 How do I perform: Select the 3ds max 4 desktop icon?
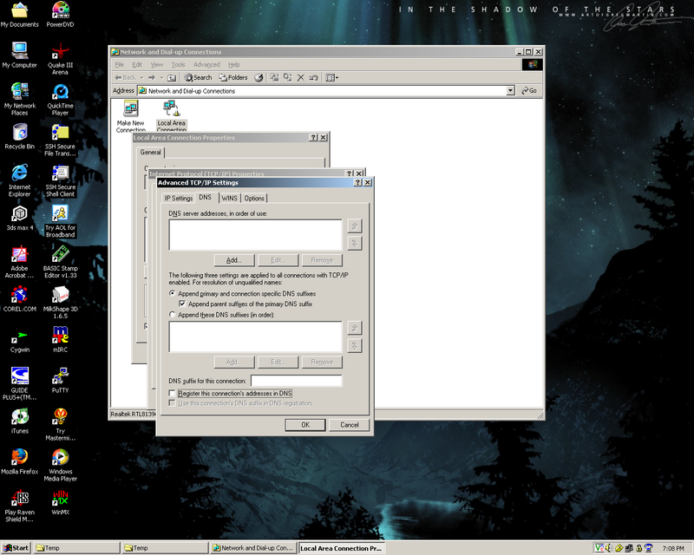(x=19, y=219)
